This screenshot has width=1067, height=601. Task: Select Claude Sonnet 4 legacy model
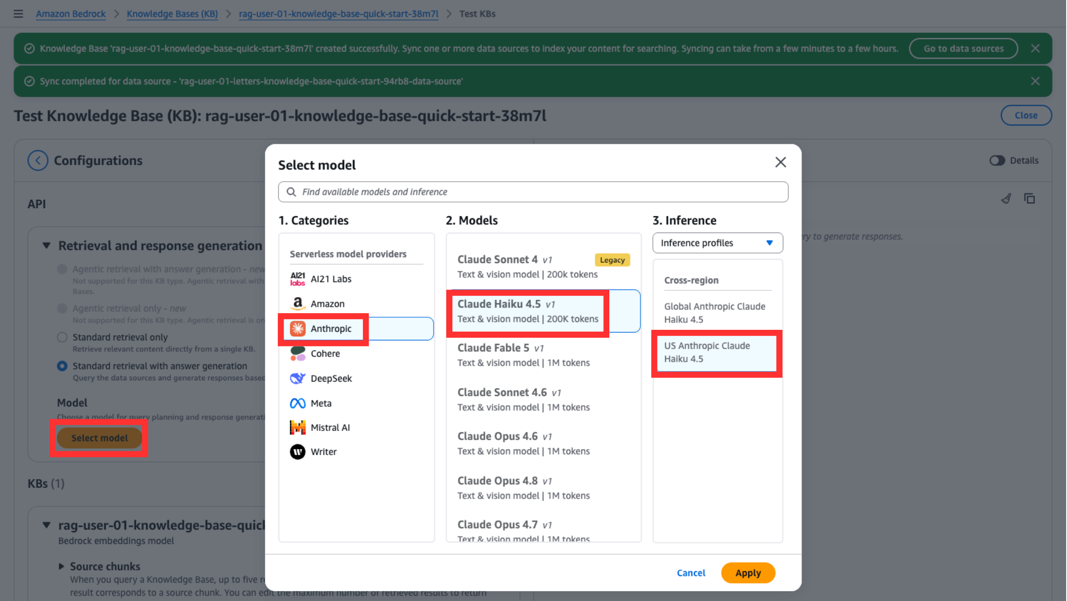coord(543,267)
